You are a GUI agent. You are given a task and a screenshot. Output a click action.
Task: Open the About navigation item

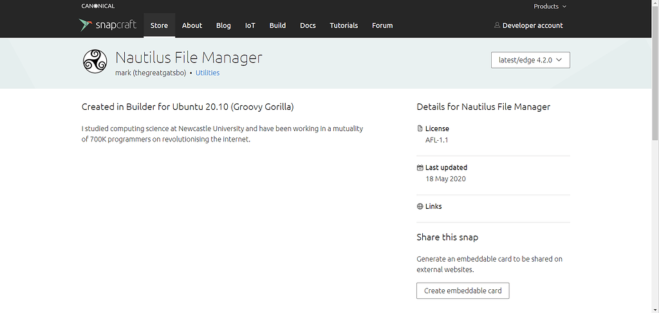point(192,26)
